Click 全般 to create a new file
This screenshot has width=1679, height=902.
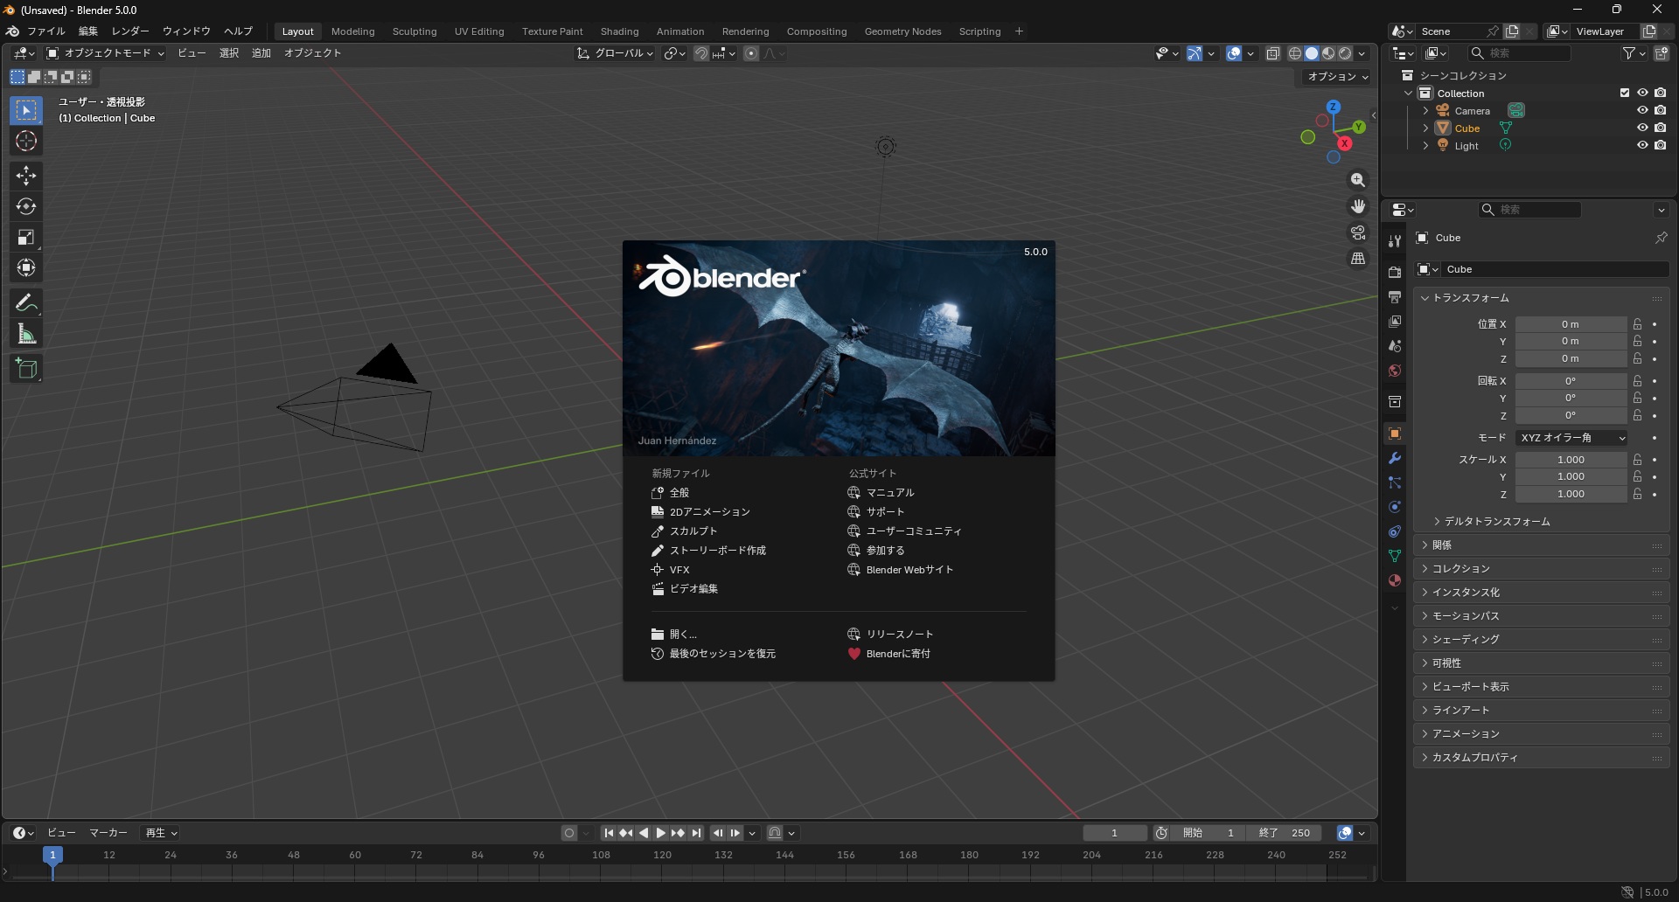(x=679, y=492)
